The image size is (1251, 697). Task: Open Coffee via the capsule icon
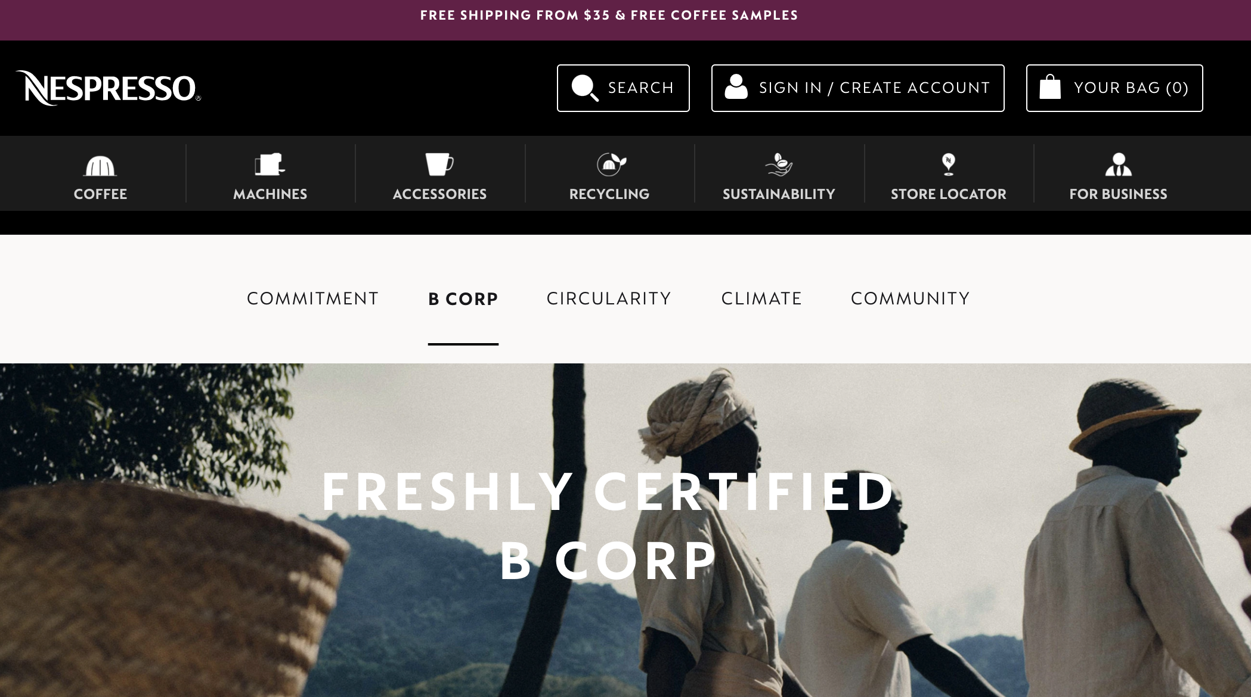coord(100,166)
